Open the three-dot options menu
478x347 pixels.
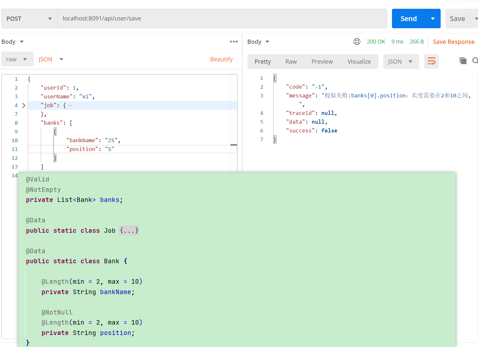click(234, 42)
